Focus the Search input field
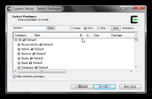The width and height of the screenshot is (152, 99). [x=35, y=28]
